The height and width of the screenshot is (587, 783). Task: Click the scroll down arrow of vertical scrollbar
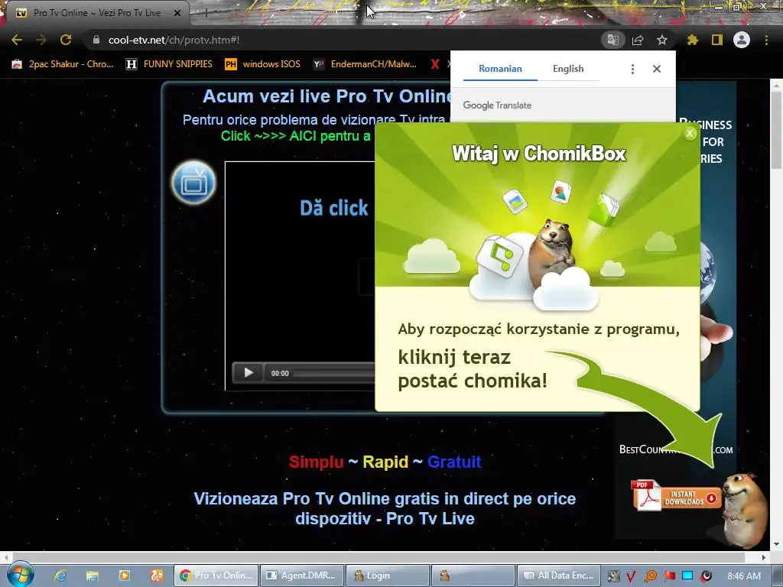pyautogui.click(x=777, y=544)
